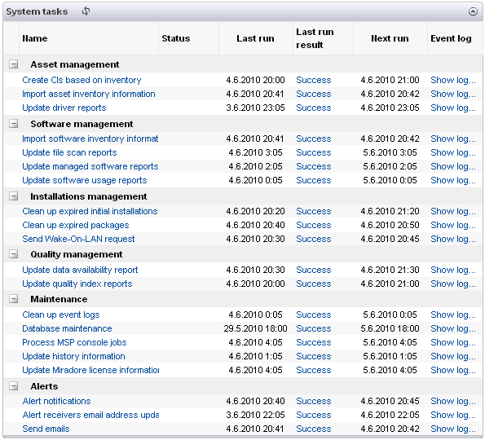Click Success result for Update file scan reports

tap(313, 152)
